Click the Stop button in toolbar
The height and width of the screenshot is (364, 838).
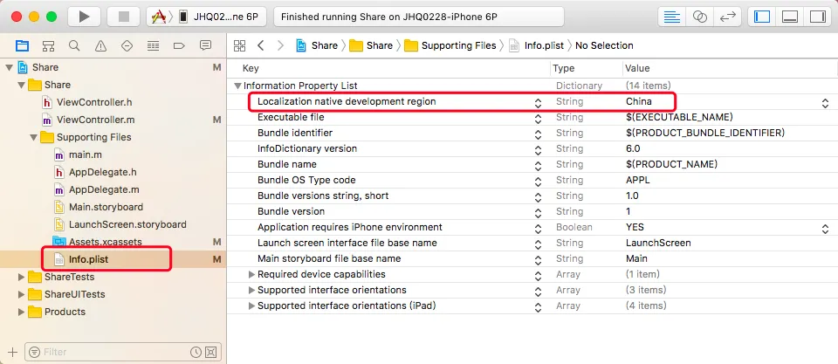click(x=122, y=17)
